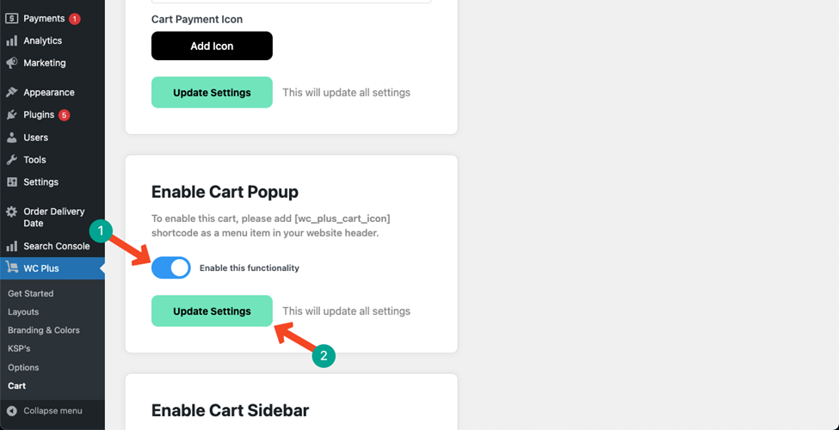Click the Users person icon
Viewport: 839px width, 430px height.
coord(11,138)
